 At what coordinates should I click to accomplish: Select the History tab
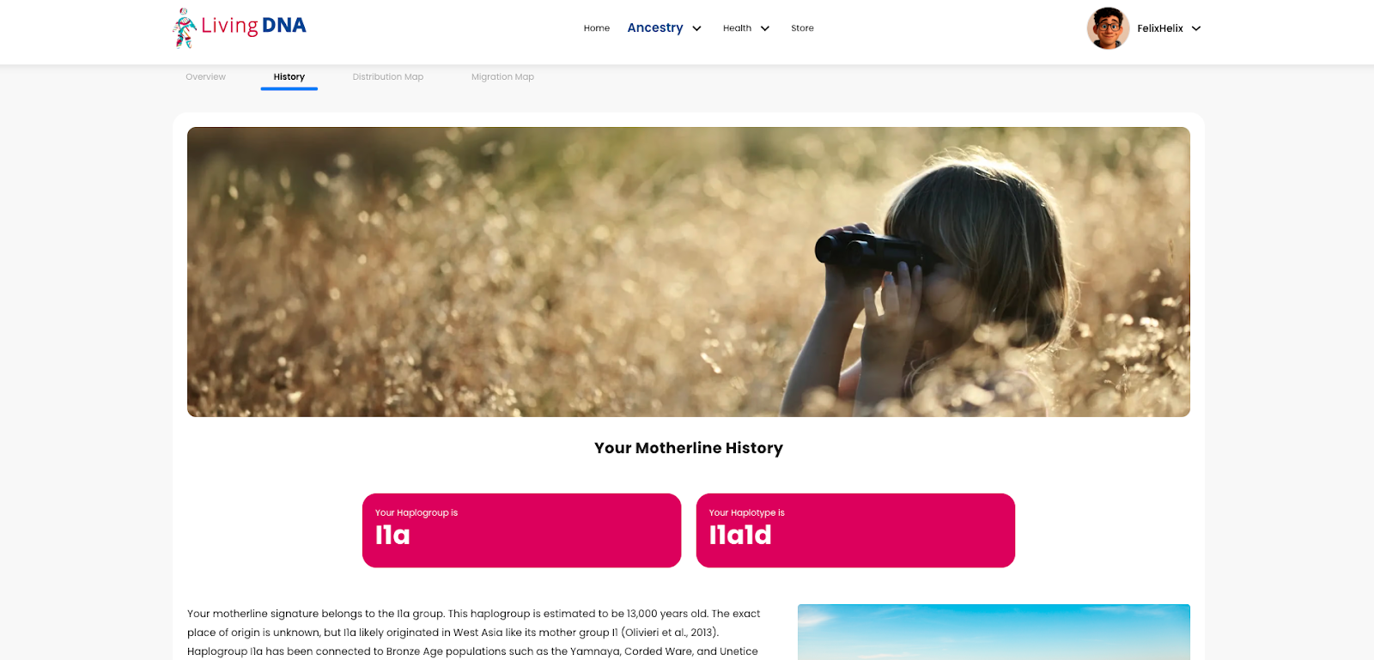(289, 76)
